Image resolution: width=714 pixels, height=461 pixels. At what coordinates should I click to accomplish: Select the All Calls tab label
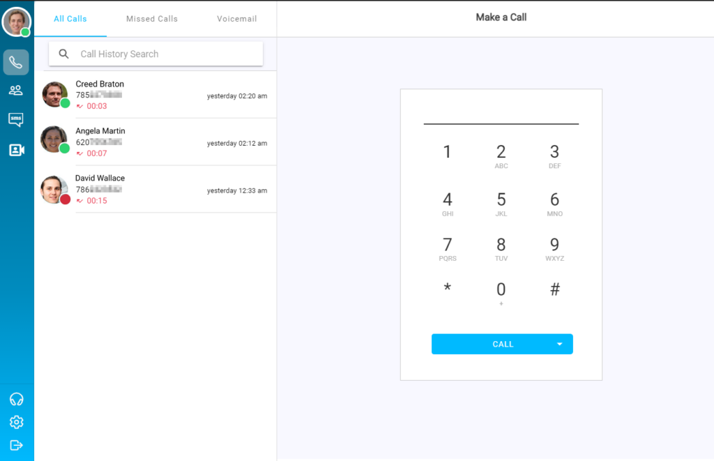point(70,19)
